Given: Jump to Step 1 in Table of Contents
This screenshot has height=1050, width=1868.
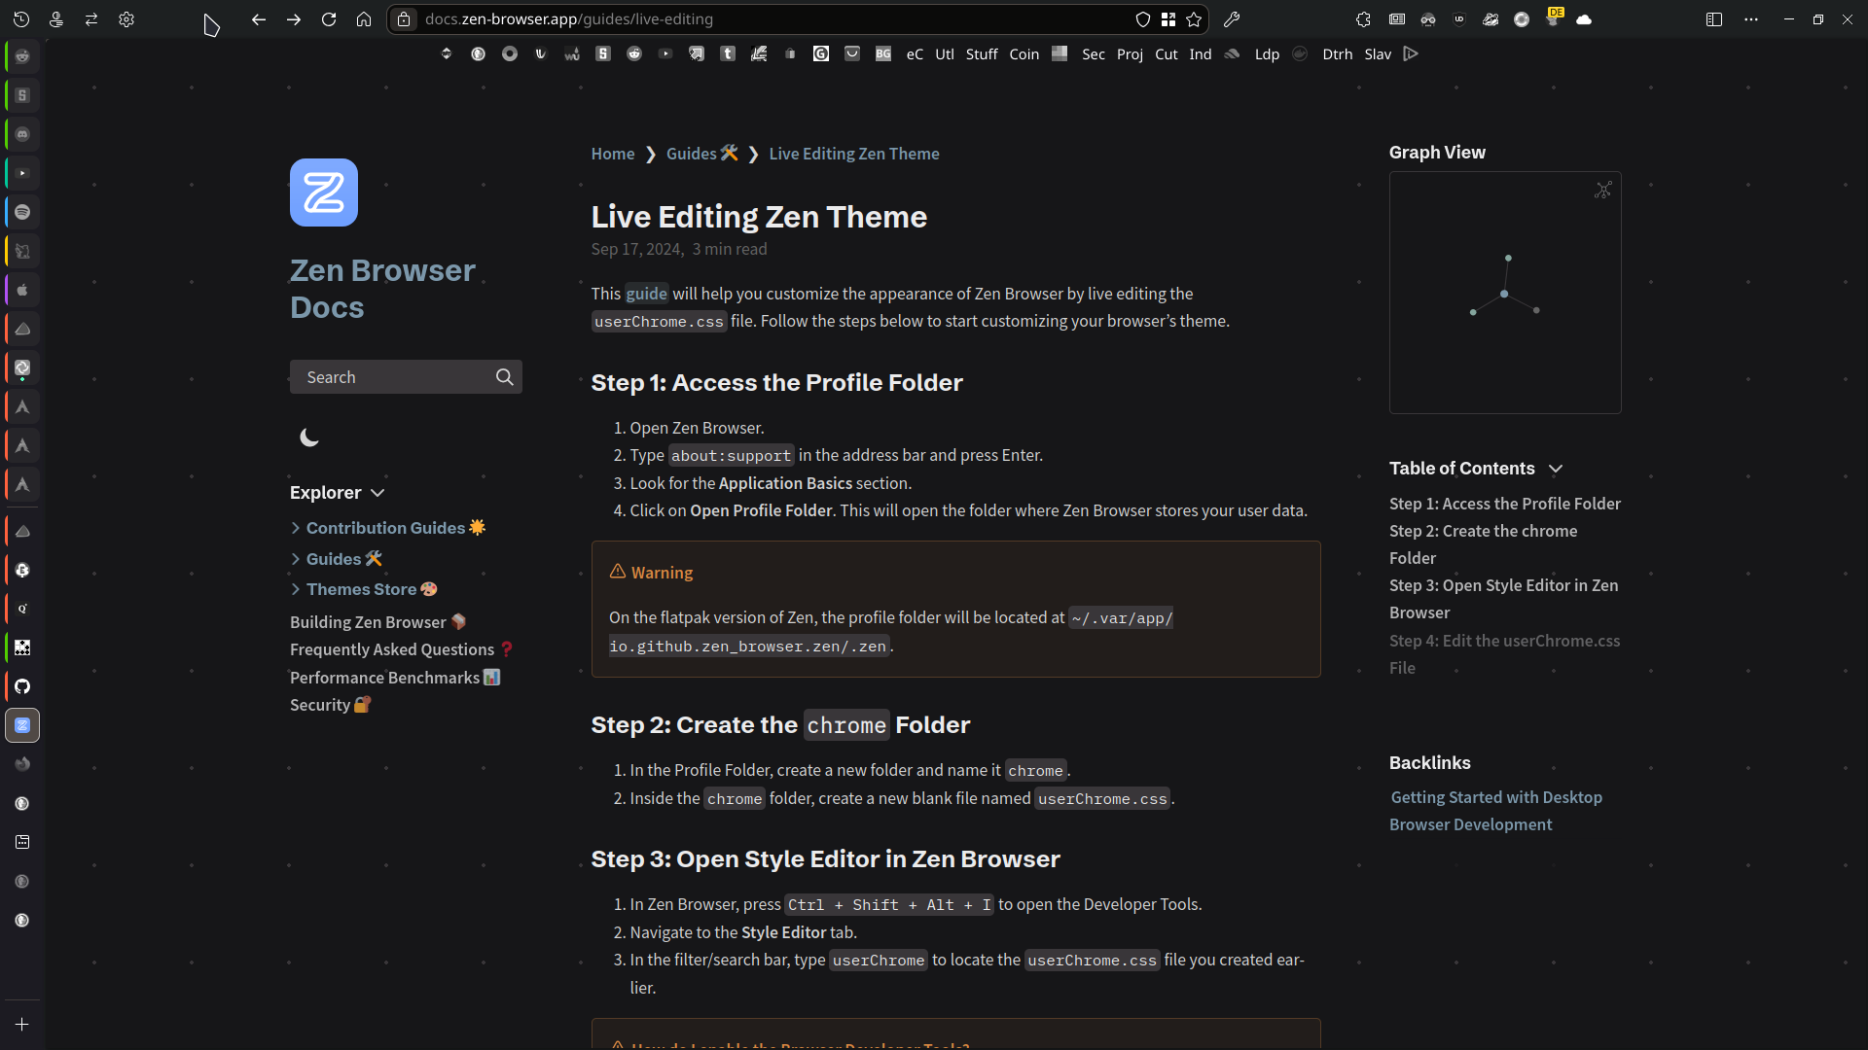Looking at the screenshot, I should (1505, 504).
